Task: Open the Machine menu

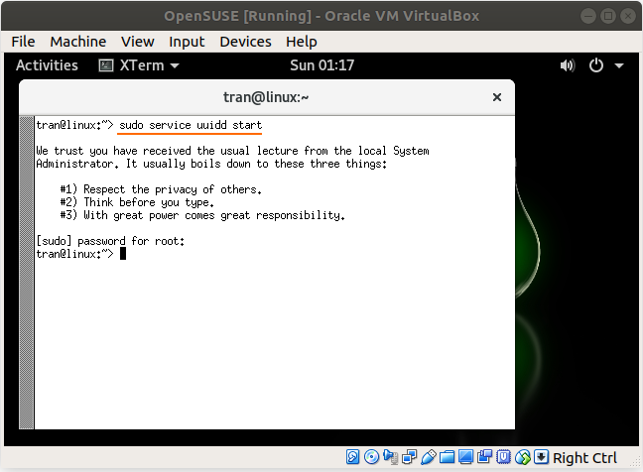Action: 78,42
